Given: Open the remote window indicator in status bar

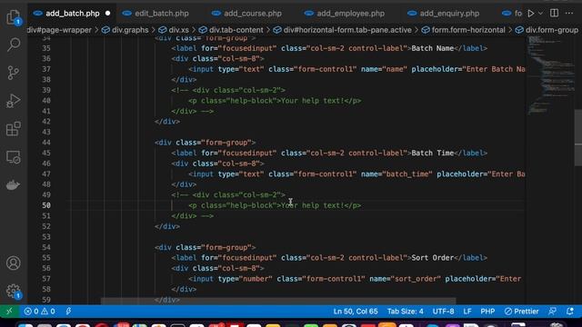Looking at the screenshot, I should [x=9, y=312].
